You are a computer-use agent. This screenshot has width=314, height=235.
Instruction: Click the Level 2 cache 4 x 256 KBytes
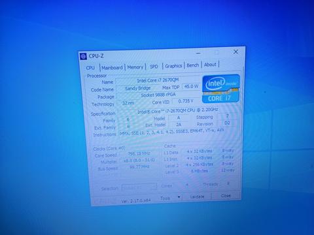pos(200,164)
